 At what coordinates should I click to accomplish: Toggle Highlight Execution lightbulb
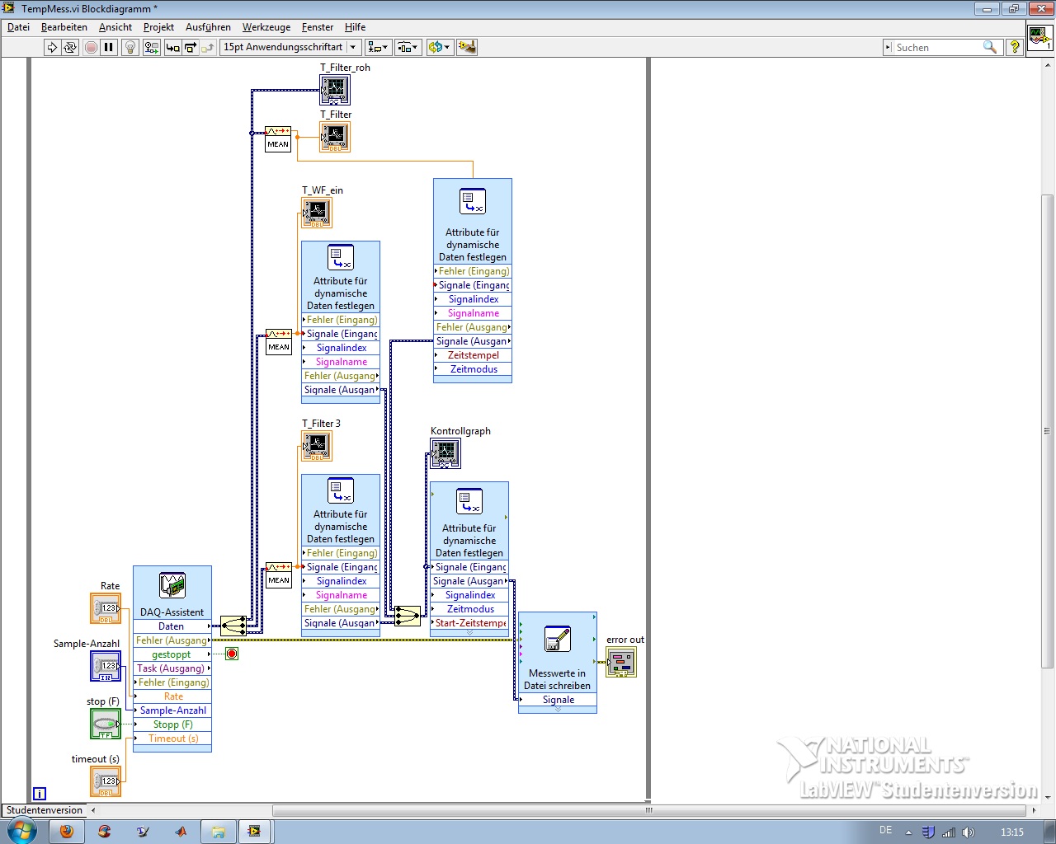point(130,47)
